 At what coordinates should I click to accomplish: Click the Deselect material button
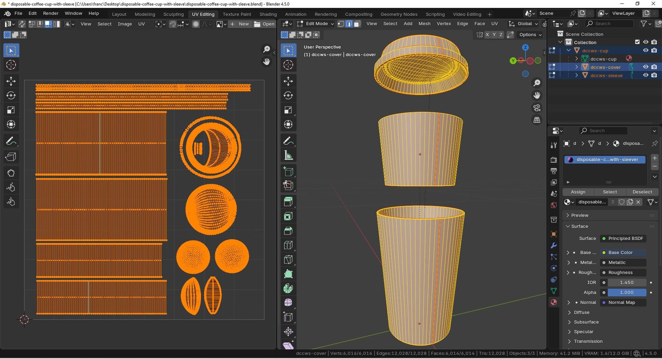click(642, 192)
